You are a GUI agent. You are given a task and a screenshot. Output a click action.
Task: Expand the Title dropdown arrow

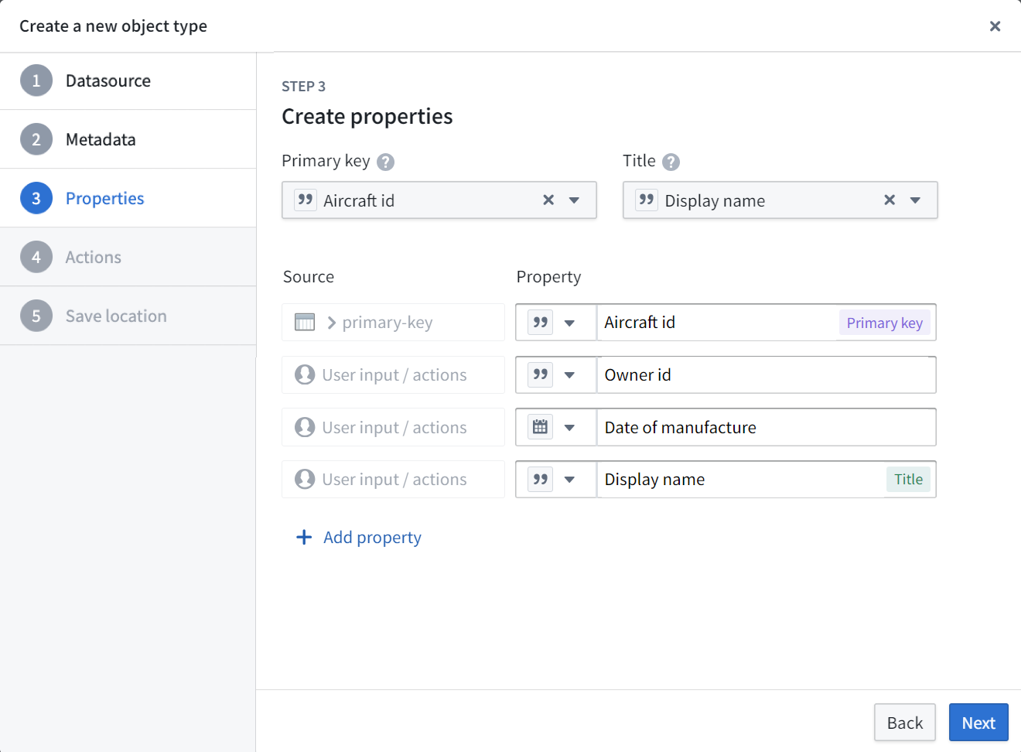[915, 200]
